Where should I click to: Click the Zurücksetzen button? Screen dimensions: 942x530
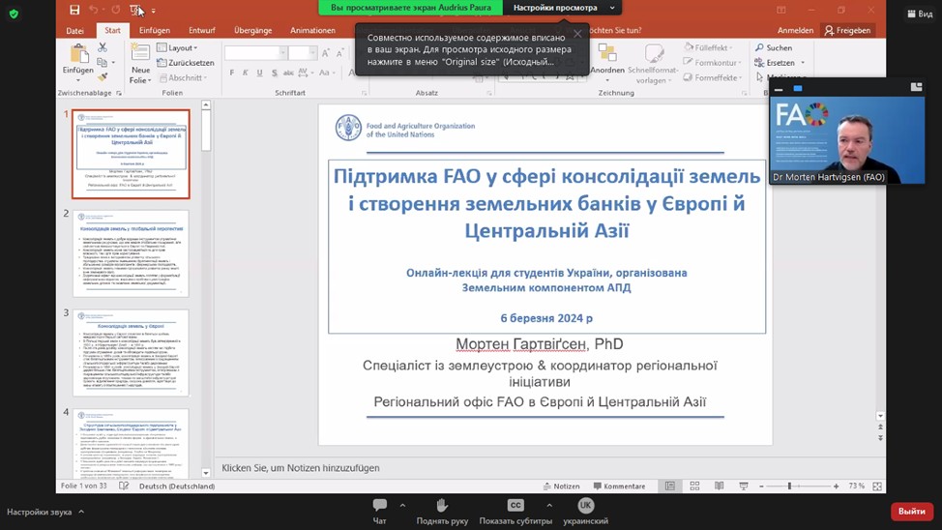(x=185, y=63)
